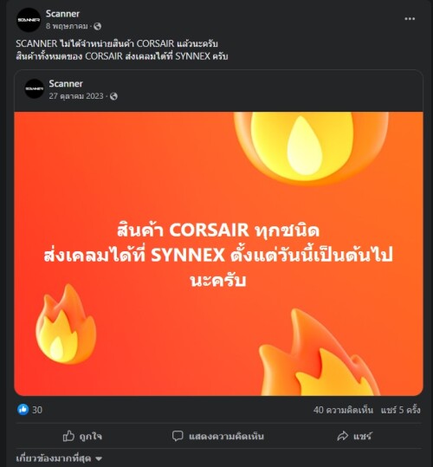Click the globe icon beside 27 ตุลาคม 2023

pyautogui.click(x=113, y=96)
